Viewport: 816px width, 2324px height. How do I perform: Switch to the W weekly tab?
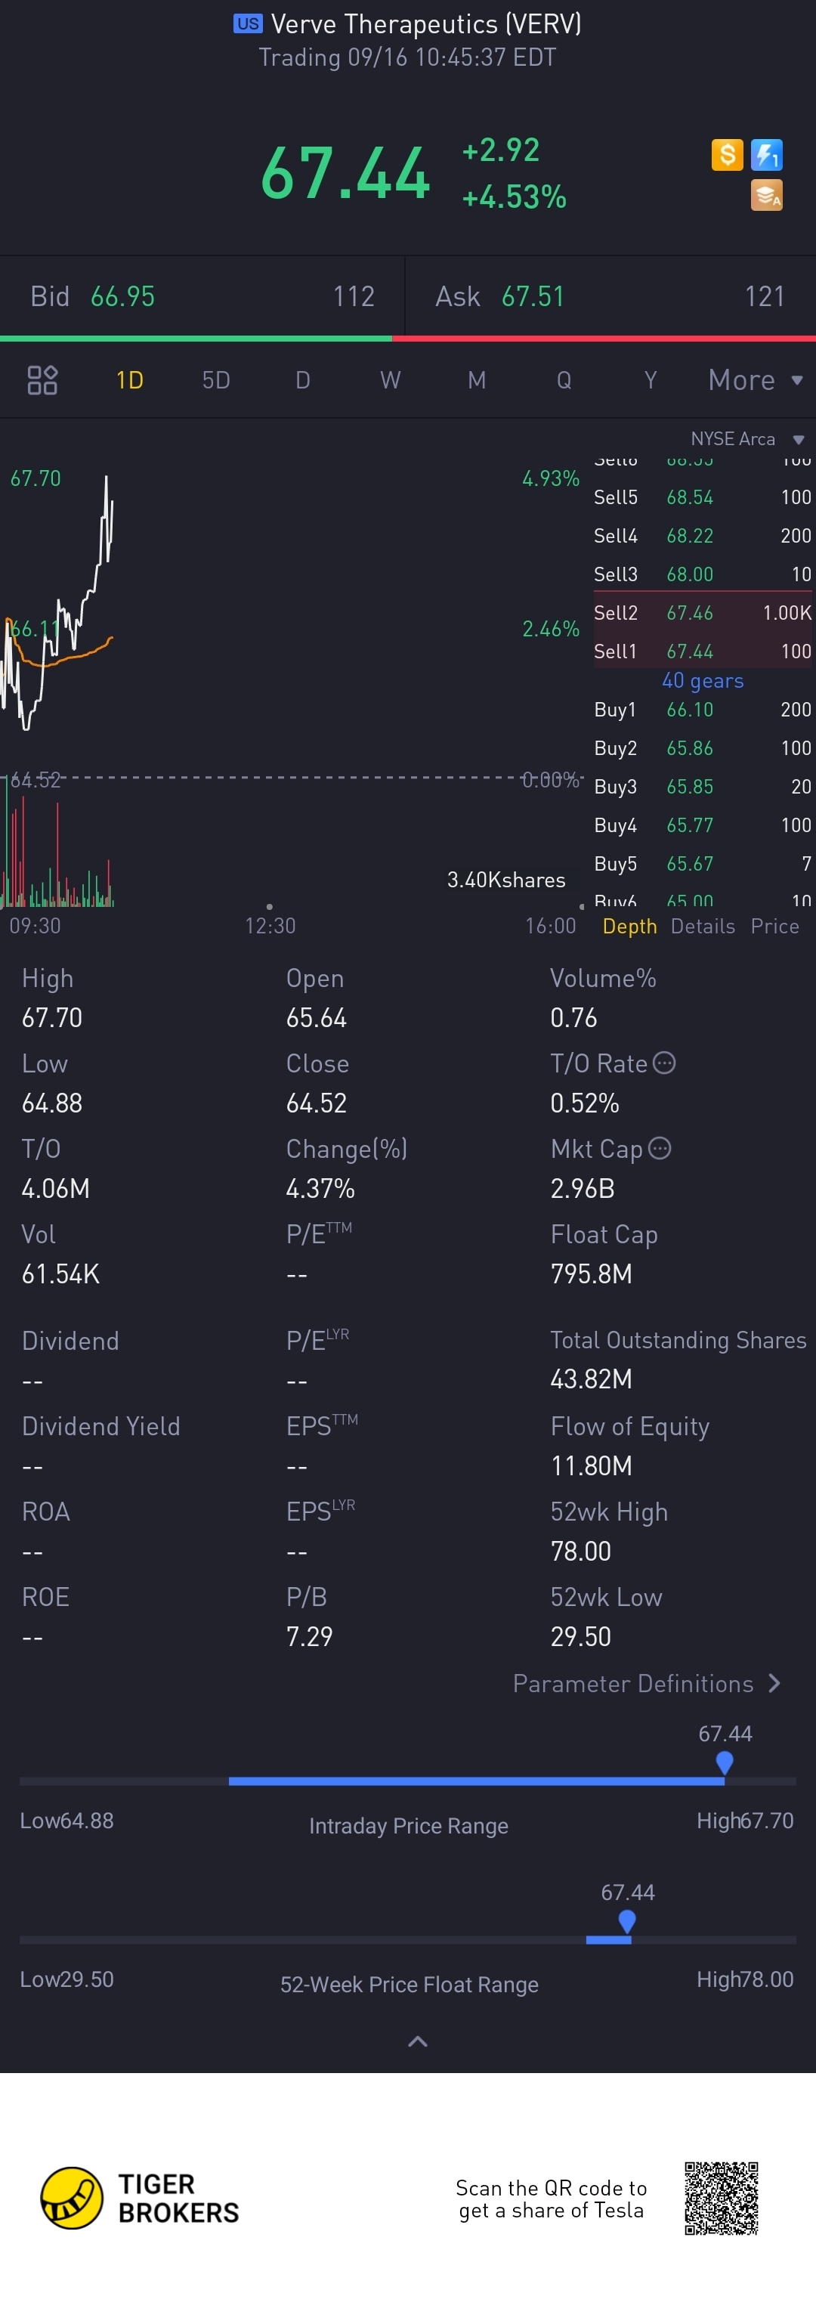tap(391, 380)
